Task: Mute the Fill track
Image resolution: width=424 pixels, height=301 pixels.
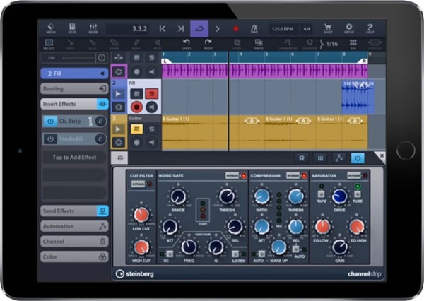Action: coord(137,94)
